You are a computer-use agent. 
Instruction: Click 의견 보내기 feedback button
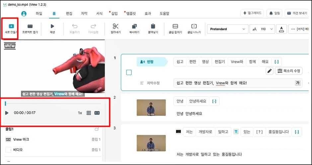click(x=297, y=13)
